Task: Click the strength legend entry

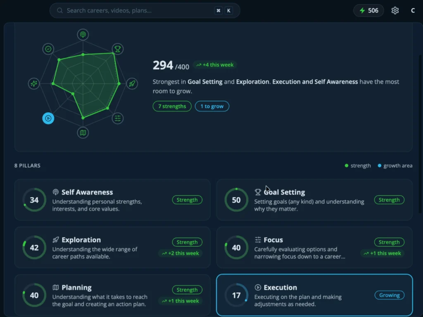Action: (x=358, y=166)
